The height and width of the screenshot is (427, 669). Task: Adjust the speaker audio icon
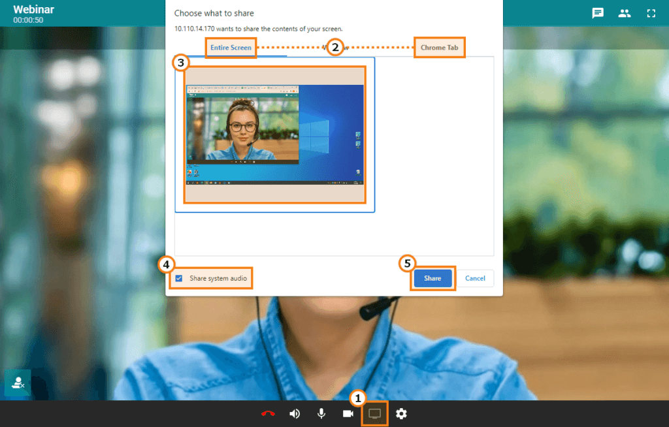click(294, 413)
